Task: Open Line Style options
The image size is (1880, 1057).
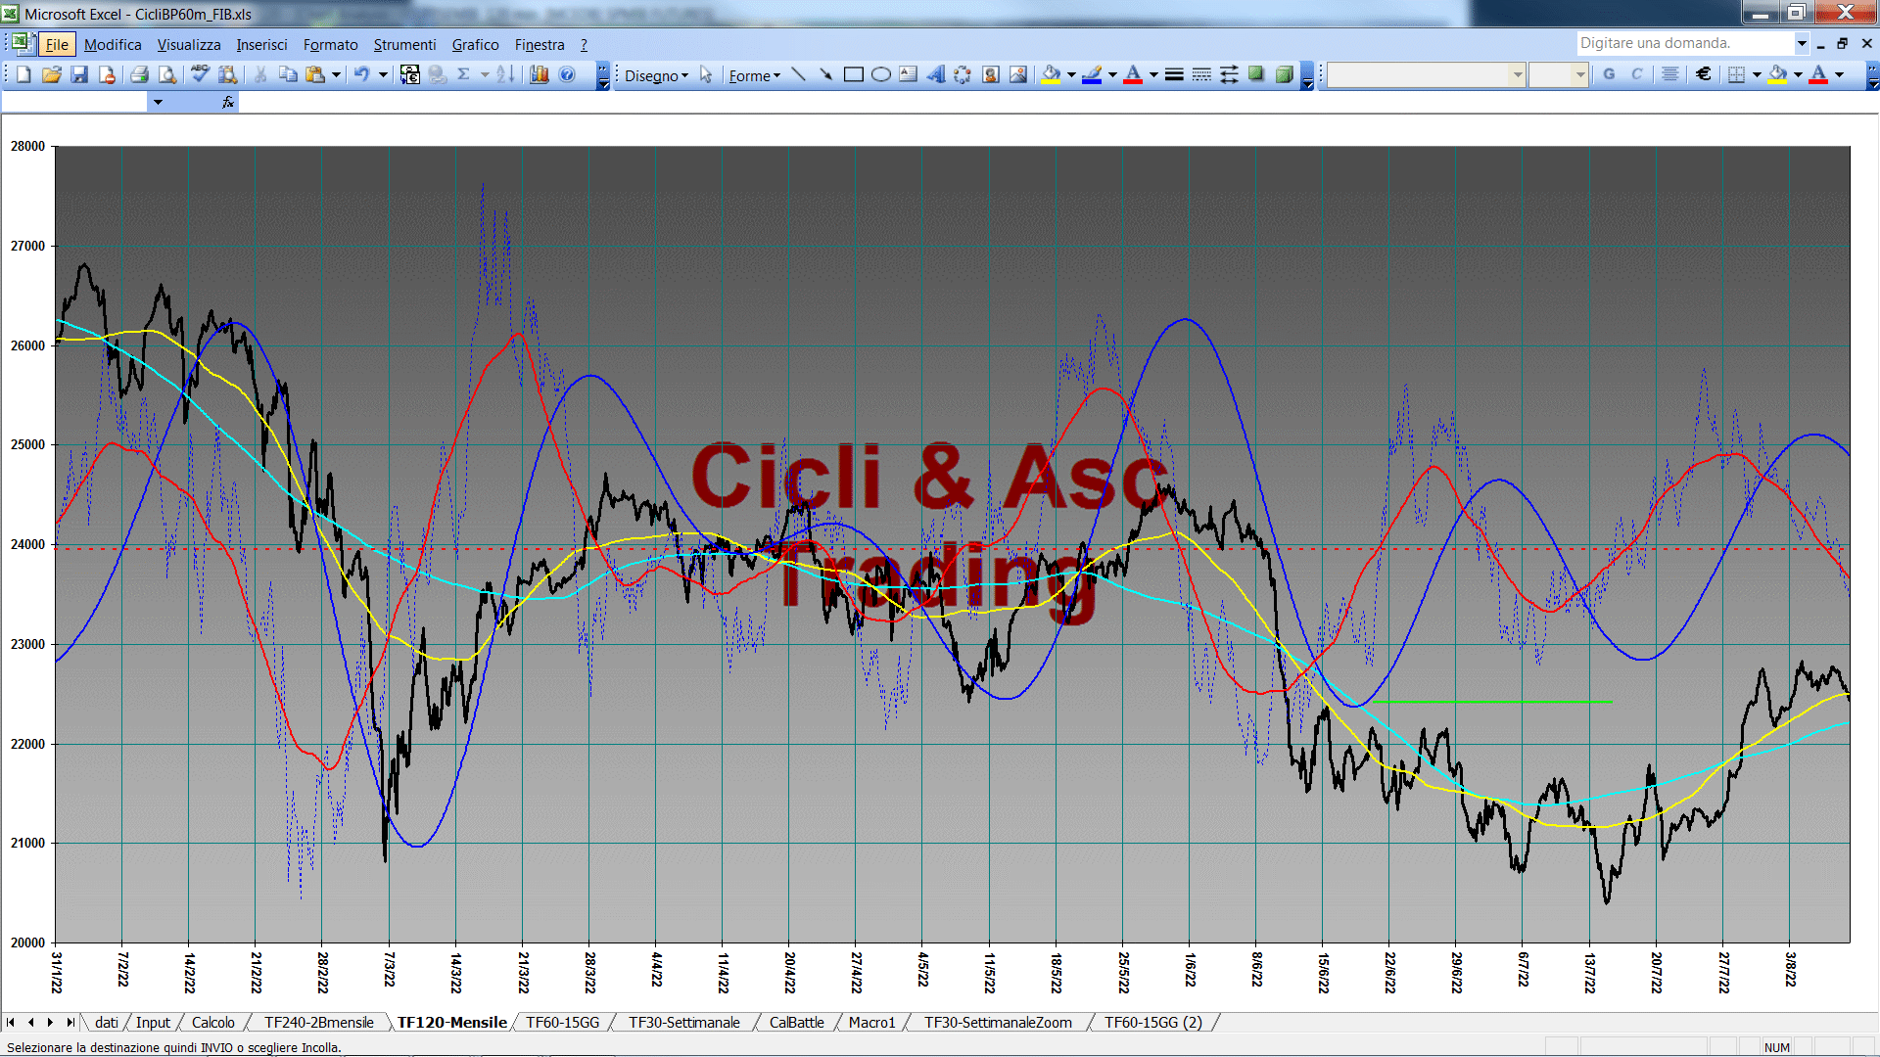Action: point(1174,74)
